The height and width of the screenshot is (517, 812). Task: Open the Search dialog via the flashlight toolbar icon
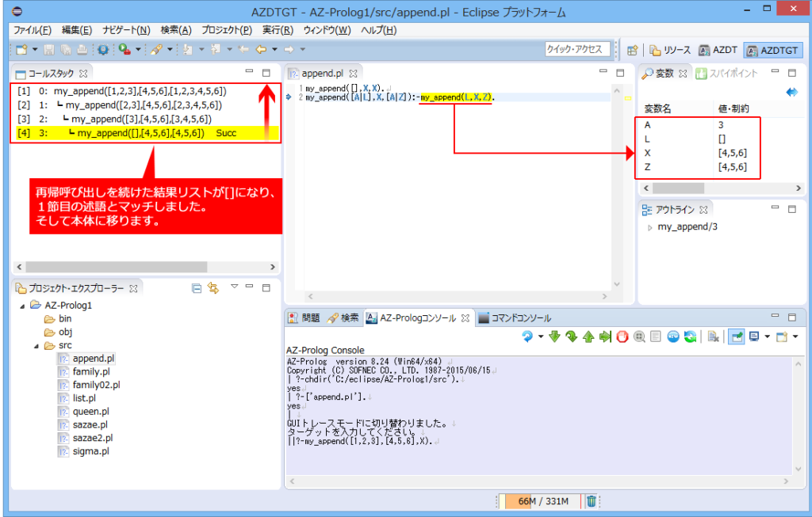pos(157,49)
